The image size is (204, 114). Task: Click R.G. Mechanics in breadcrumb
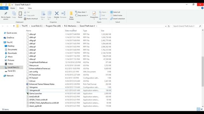[x=70, y=26]
